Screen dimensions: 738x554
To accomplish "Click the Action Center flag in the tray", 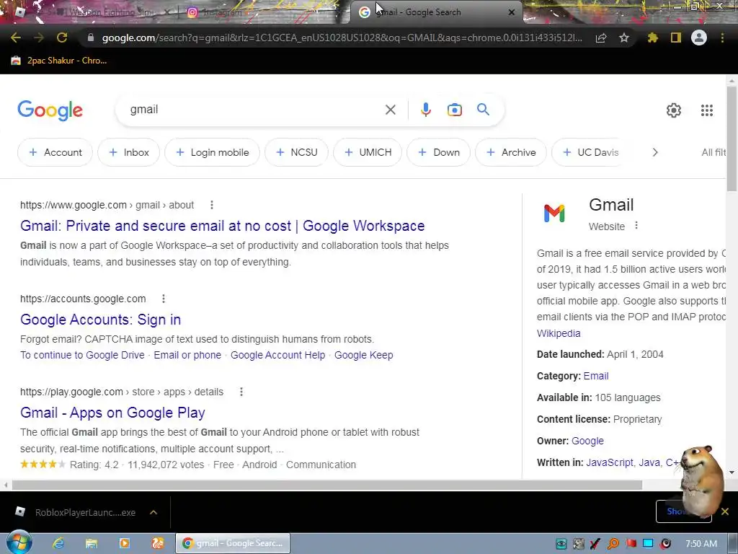I will coord(631,544).
